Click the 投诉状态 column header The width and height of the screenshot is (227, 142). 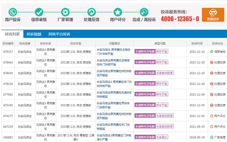tap(218, 43)
